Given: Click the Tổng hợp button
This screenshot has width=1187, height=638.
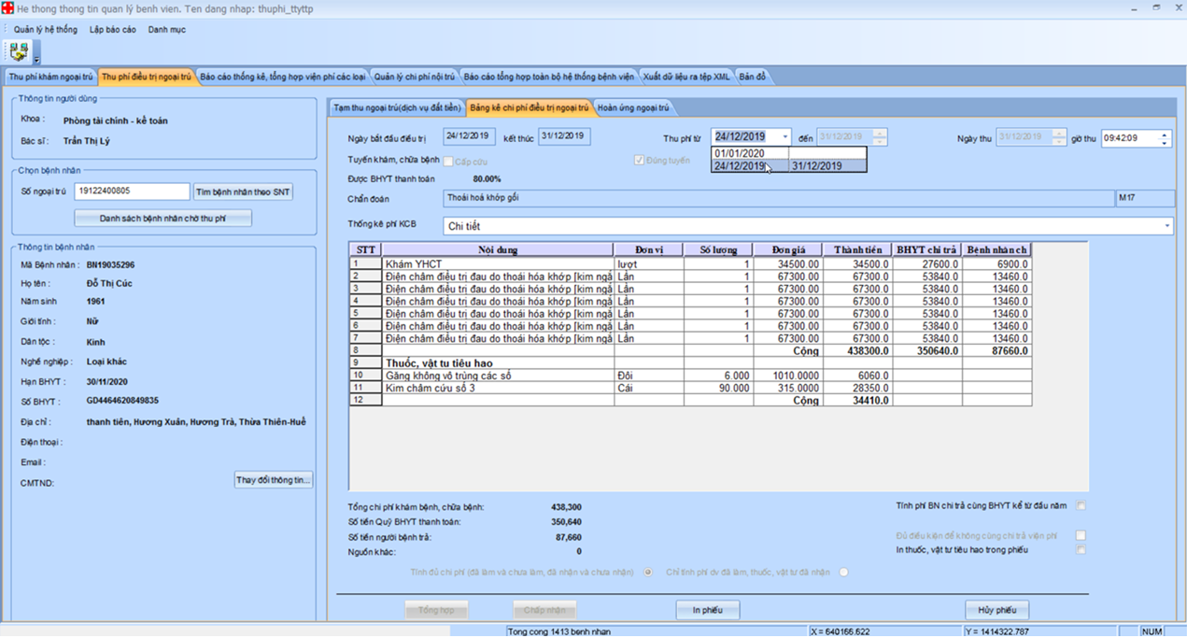Looking at the screenshot, I should click(436, 610).
